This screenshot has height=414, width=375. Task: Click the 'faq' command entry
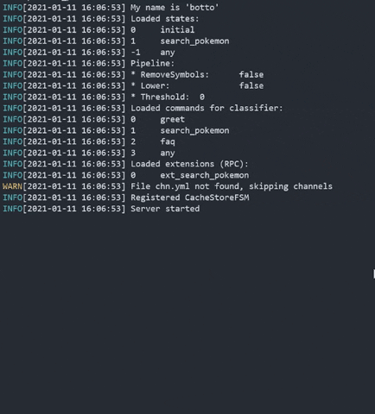(168, 141)
